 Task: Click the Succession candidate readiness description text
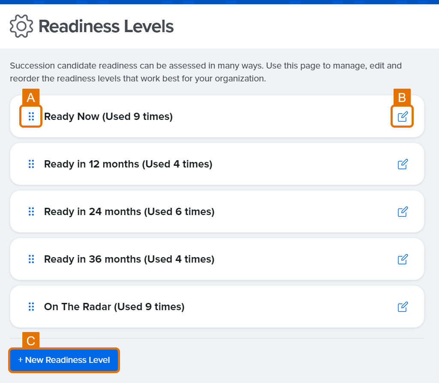click(206, 72)
